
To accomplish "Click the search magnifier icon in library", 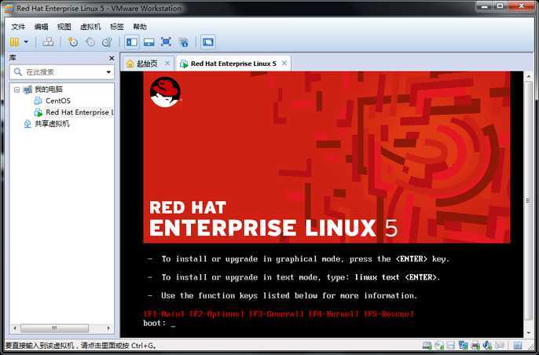I will [x=18, y=71].
